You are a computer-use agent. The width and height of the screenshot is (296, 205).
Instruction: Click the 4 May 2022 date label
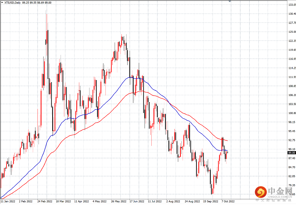[99, 201]
